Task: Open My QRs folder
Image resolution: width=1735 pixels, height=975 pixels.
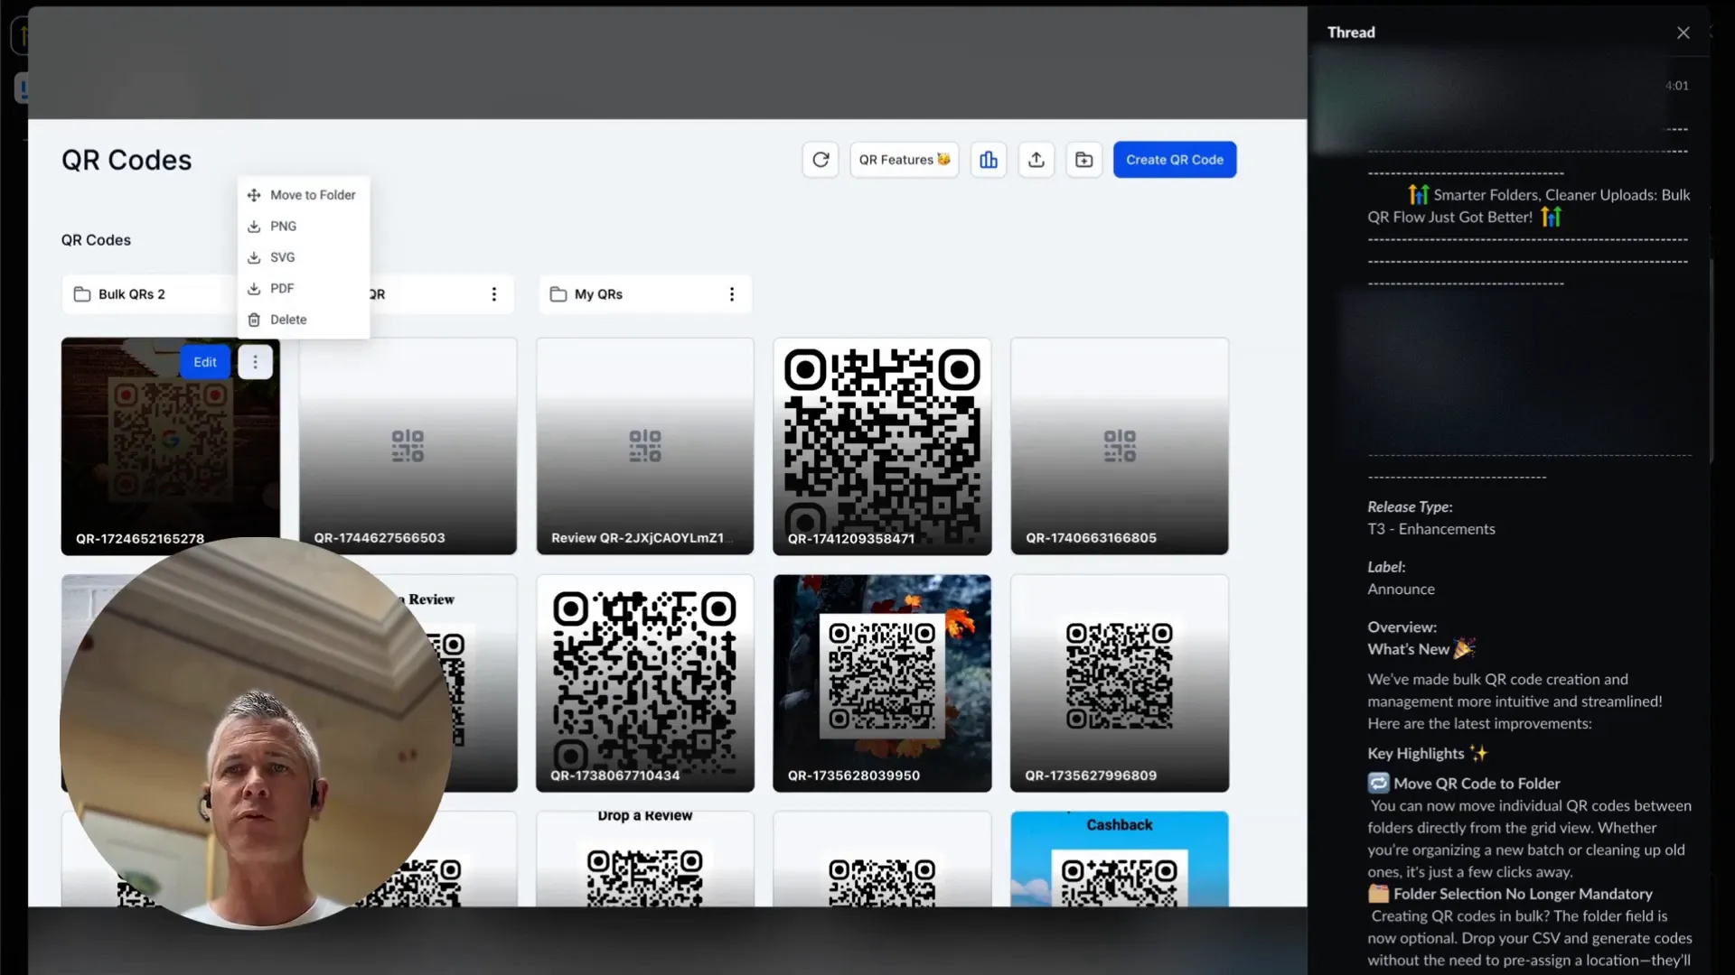Action: [645, 294]
